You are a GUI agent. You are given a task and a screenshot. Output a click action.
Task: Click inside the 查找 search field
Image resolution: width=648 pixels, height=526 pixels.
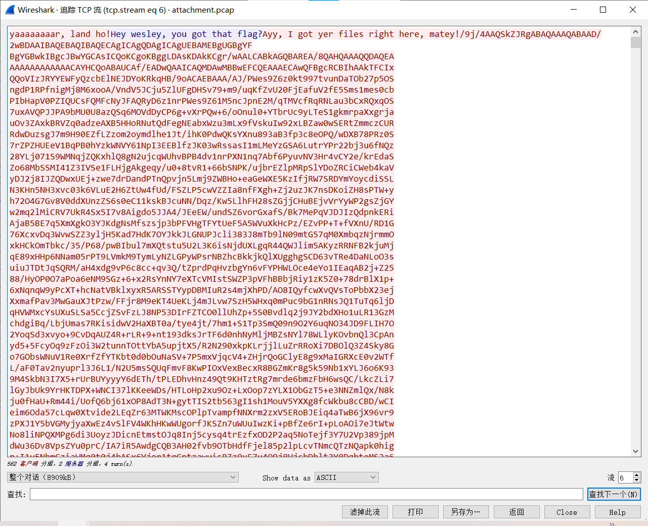[306, 494]
